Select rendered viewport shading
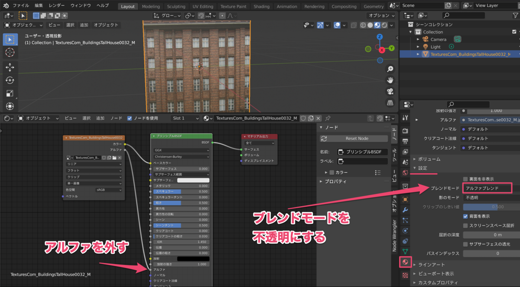520x287 pixels. pyautogui.click(x=385, y=25)
